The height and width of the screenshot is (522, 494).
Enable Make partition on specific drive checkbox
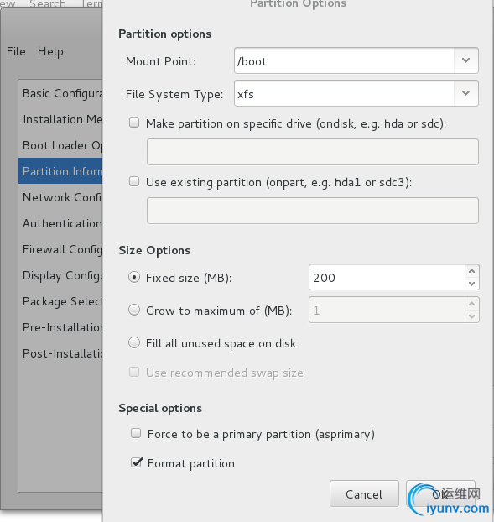click(134, 123)
